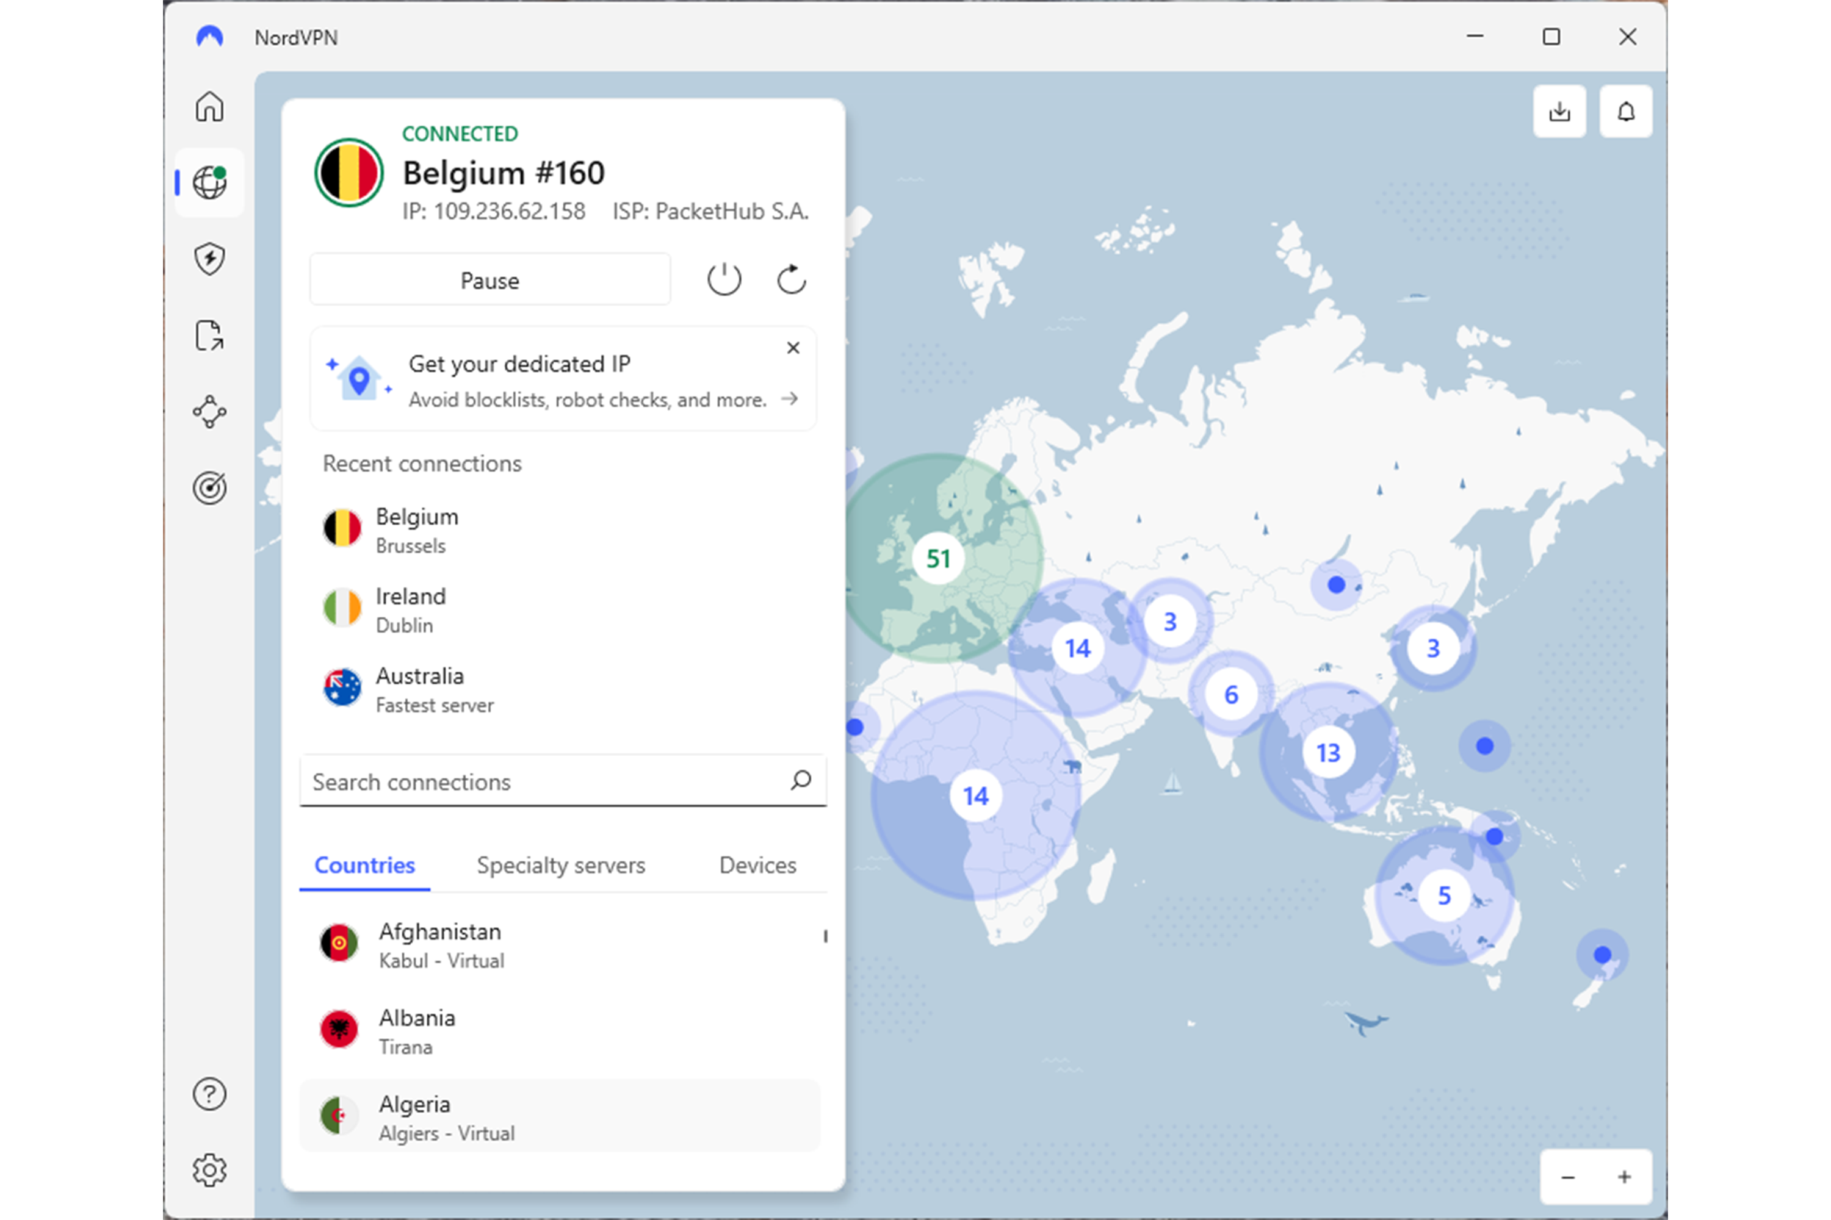Open the Home sidebar icon
This screenshot has width=1831, height=1220.
tap(209, 107)
